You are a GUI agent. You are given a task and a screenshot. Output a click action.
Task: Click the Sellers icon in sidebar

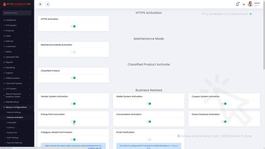point(4,52)
